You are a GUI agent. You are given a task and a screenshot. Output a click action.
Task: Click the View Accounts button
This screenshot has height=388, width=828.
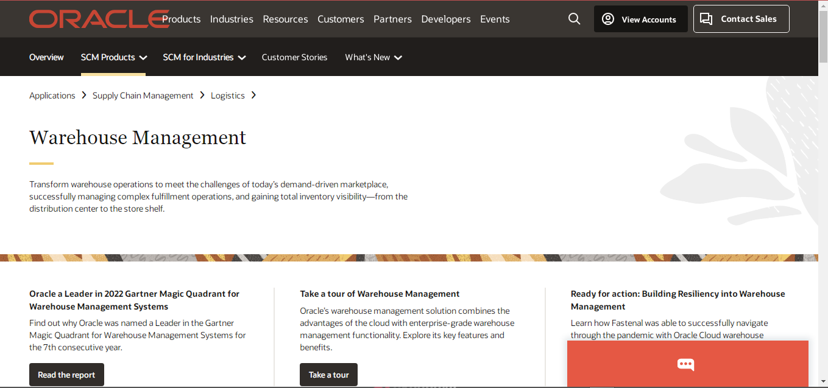(641, 19)
